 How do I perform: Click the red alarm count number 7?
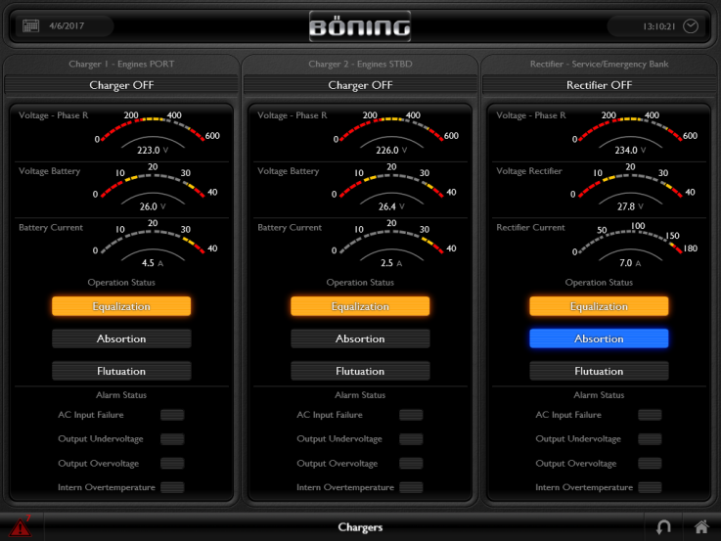click(x=28, y=518)
